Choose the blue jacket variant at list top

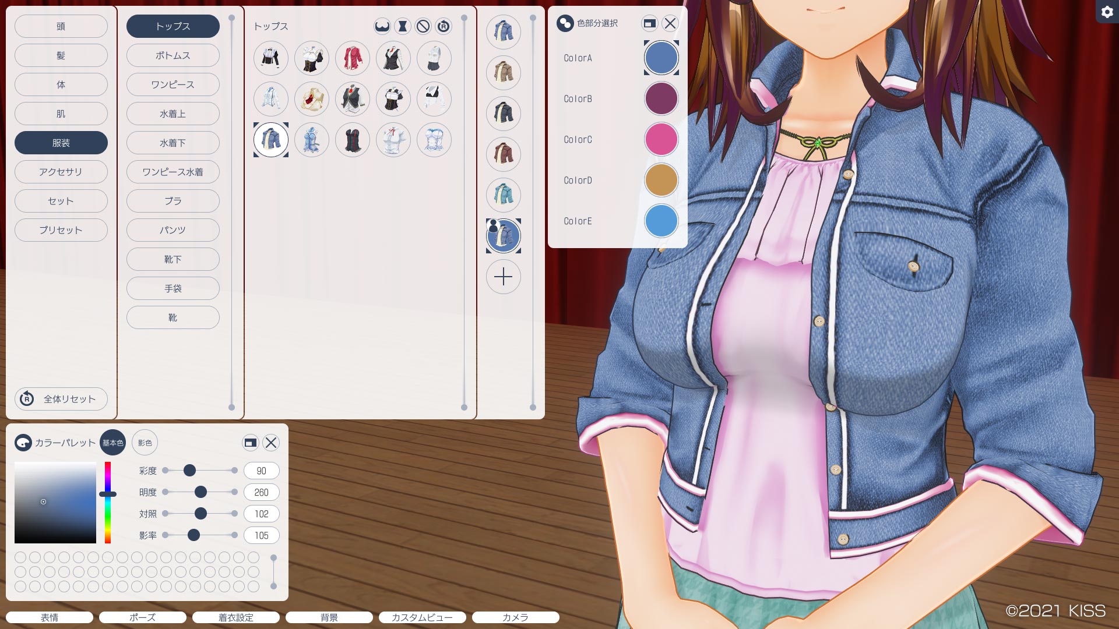point(504,32)
